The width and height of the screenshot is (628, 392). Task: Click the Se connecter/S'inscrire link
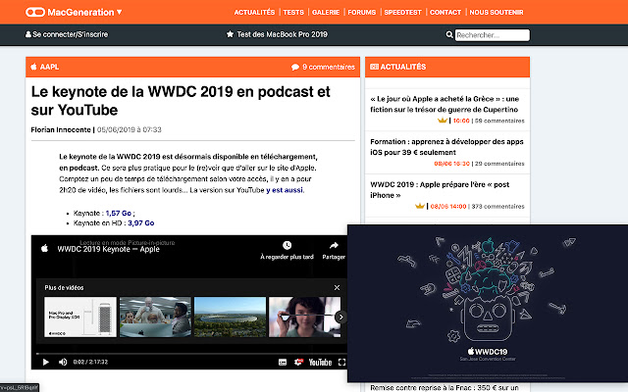pyautogui.click(x=70, y=34)
